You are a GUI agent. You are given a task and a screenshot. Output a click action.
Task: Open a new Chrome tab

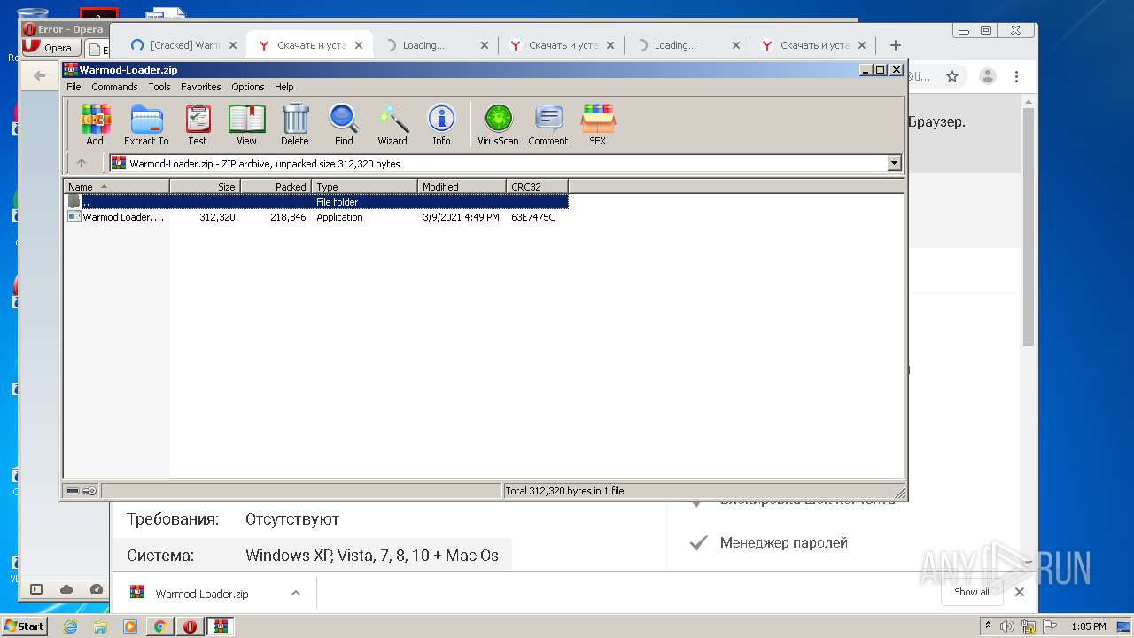pos(896,45)
